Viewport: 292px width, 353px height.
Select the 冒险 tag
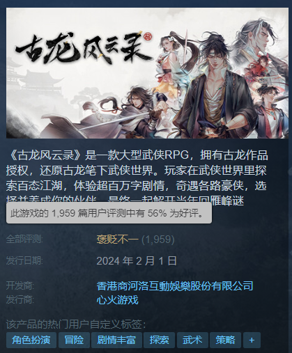coord(74,340)
